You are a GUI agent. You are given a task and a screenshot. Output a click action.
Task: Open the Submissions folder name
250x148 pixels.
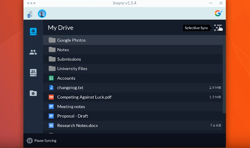tap(69, 59)
